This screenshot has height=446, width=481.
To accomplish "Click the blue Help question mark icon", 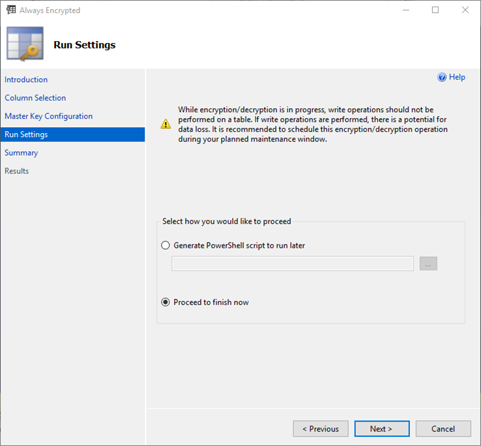I will 442,77.
